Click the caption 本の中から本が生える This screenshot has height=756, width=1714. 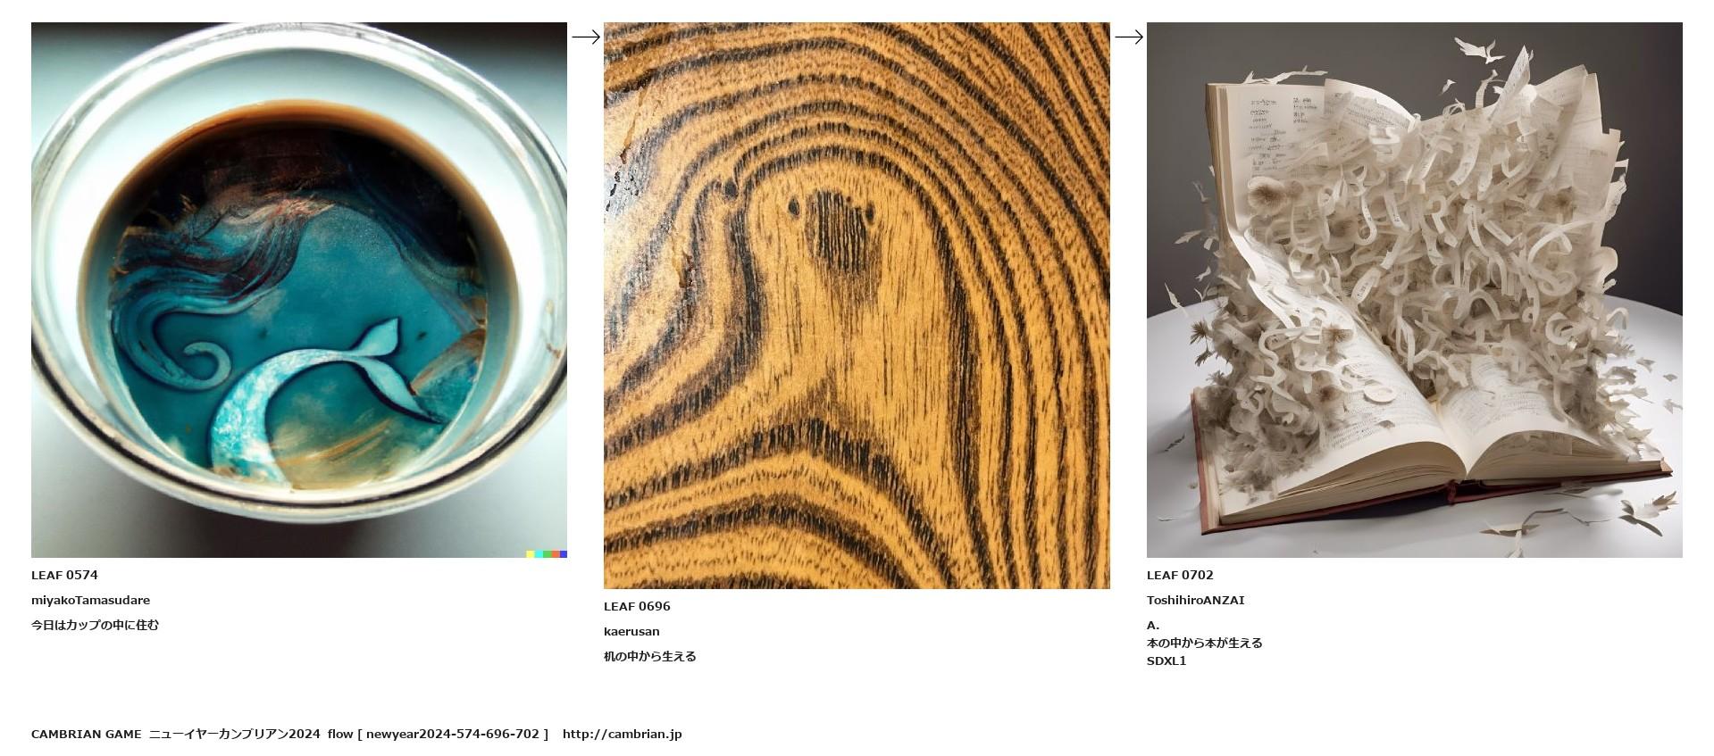tap(1204, 643)
